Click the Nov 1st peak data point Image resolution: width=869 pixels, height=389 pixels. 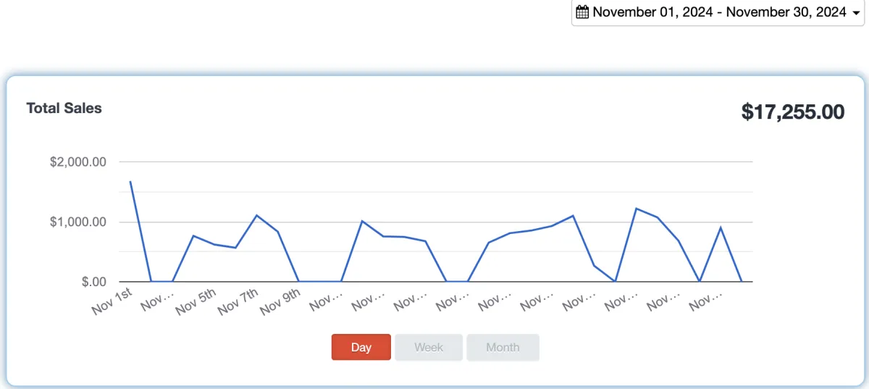(130, 182)
